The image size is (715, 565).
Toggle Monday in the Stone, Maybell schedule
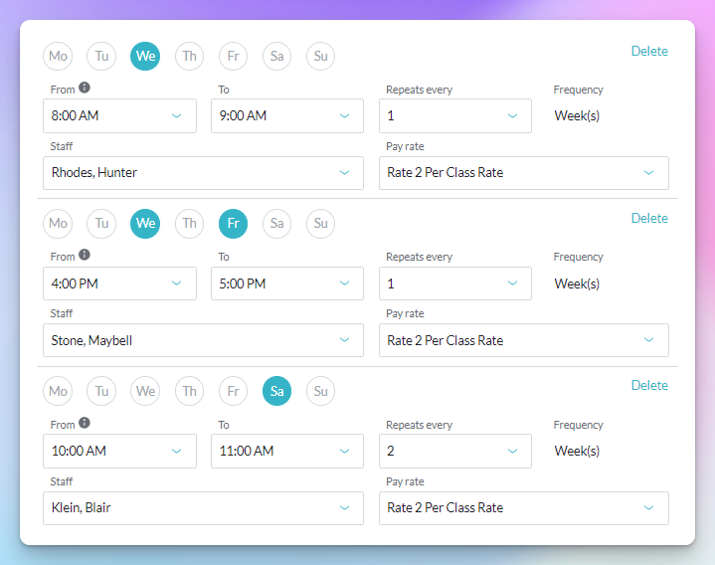(x=58, y=224)
